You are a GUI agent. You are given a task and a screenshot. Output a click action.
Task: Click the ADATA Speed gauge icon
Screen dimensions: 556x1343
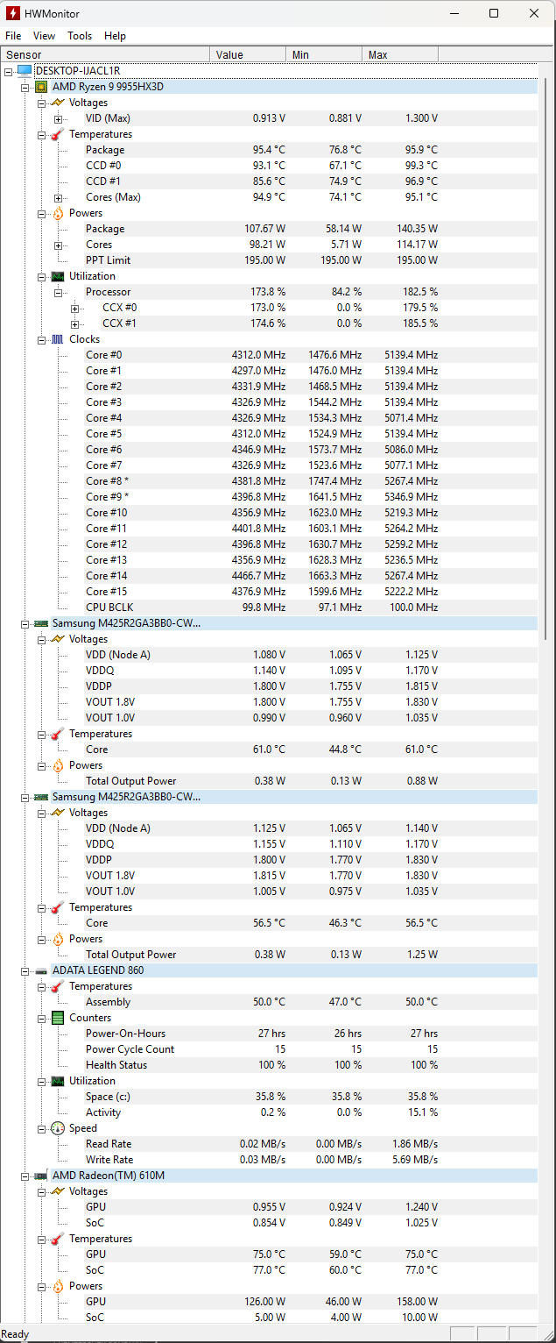58,1128
